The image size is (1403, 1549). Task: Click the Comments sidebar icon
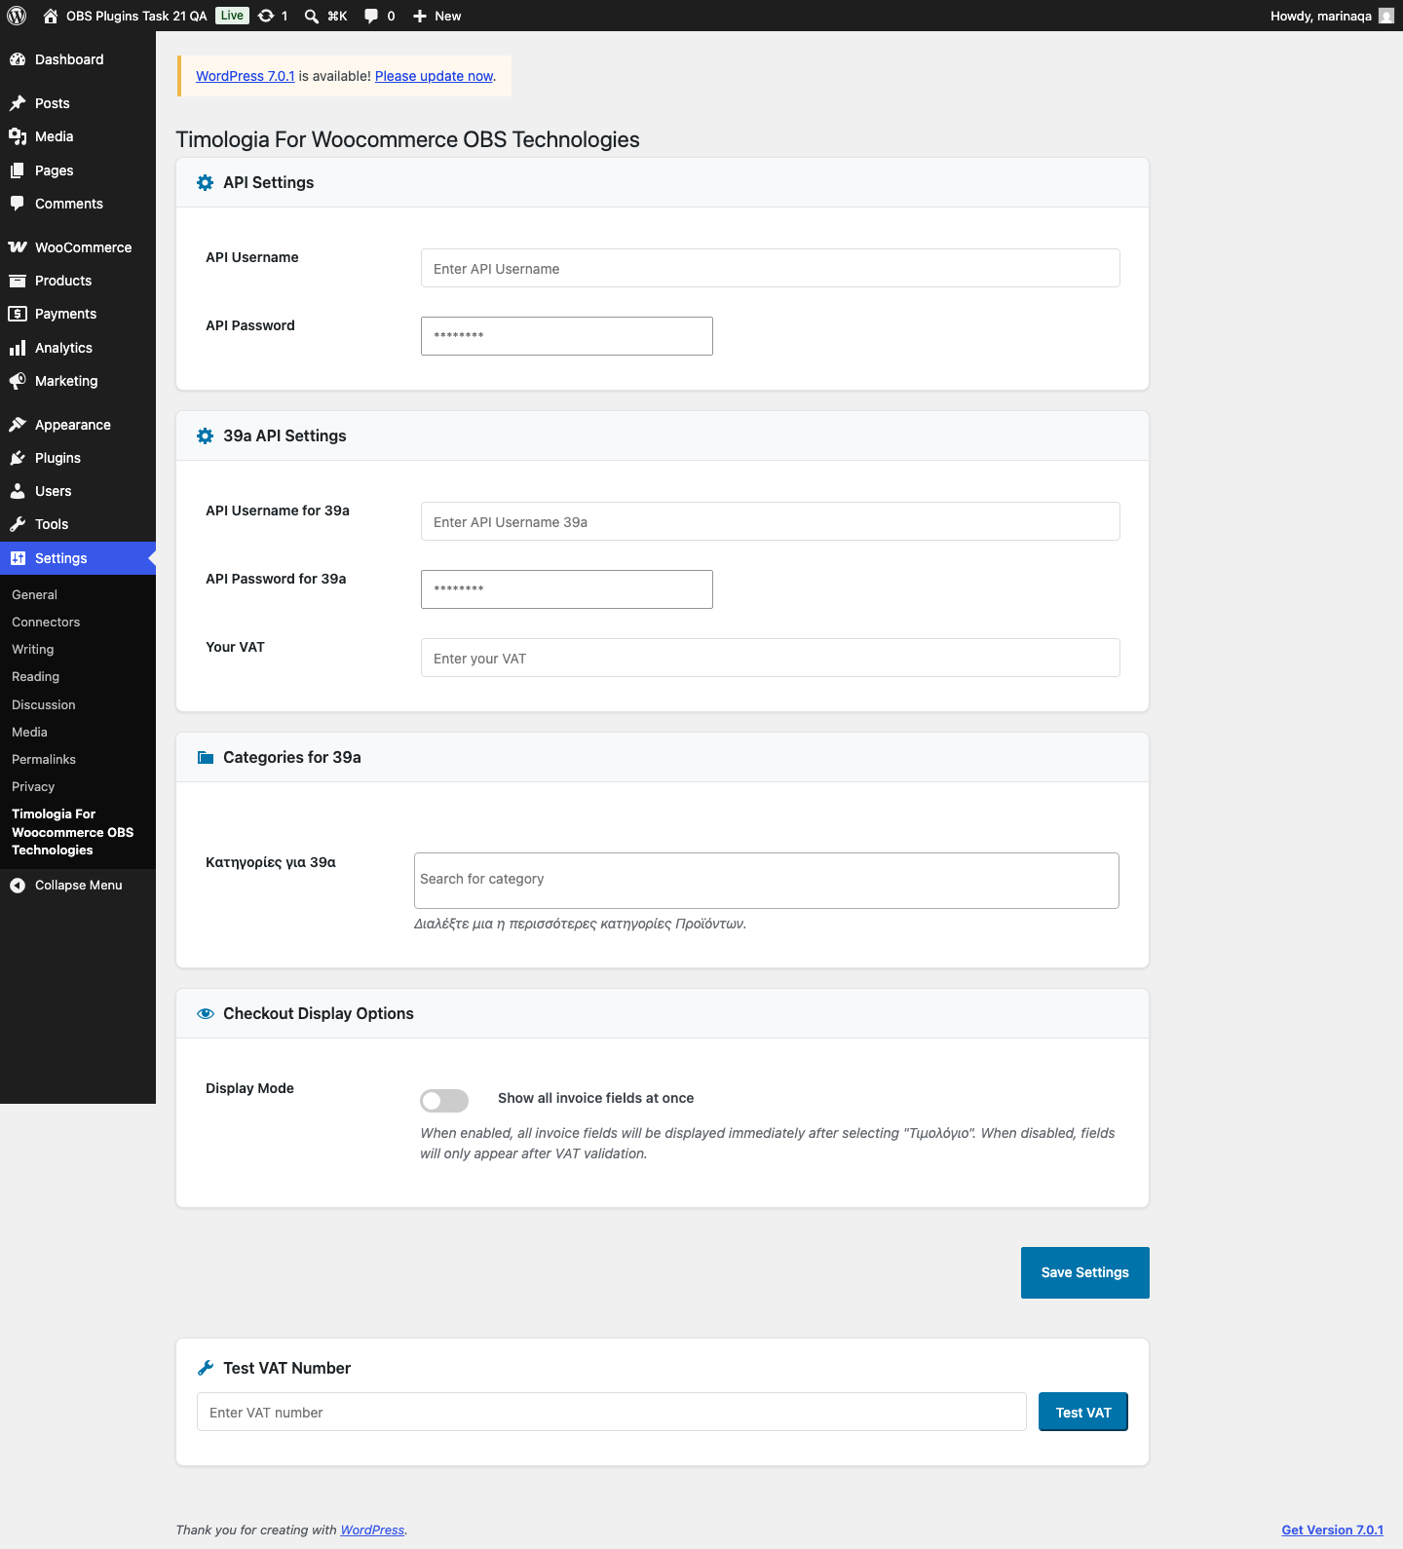click(x=18, y=204)
